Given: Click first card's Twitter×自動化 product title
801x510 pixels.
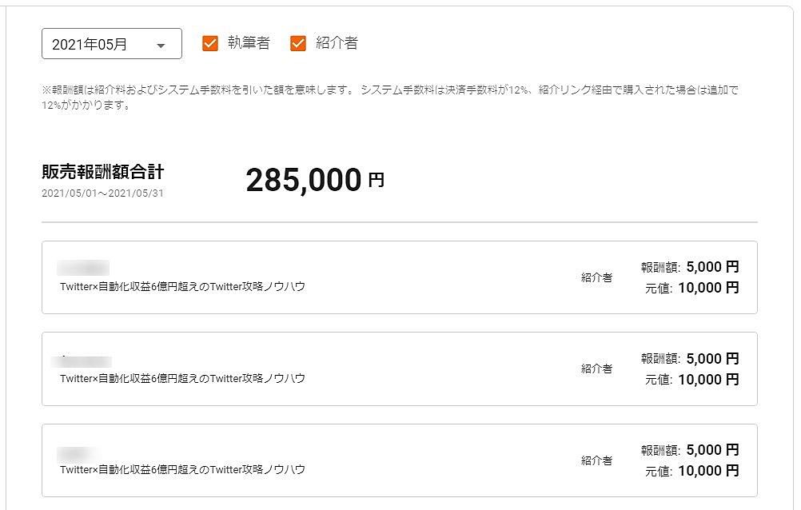Looking at the screenshot, I should pyautogui.click(x=182, y=286).
